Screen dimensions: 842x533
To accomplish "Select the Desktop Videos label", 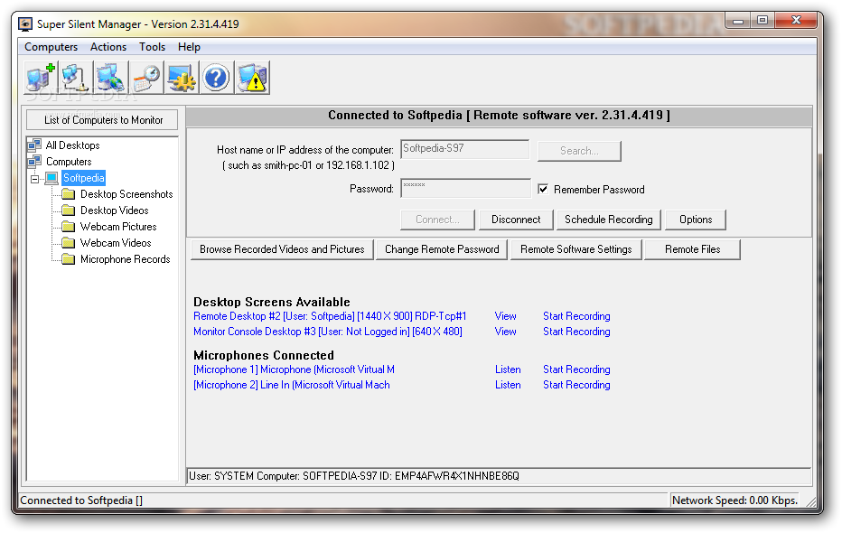I will point(115,210).
